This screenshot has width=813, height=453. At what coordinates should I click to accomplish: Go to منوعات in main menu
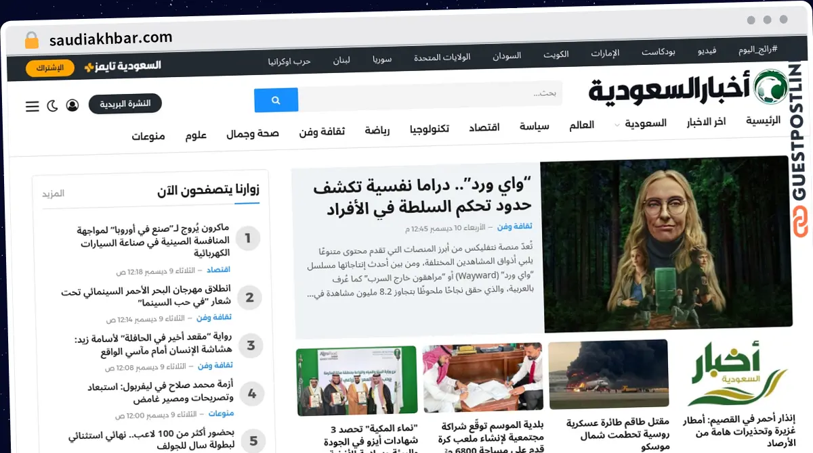(148, 136)
